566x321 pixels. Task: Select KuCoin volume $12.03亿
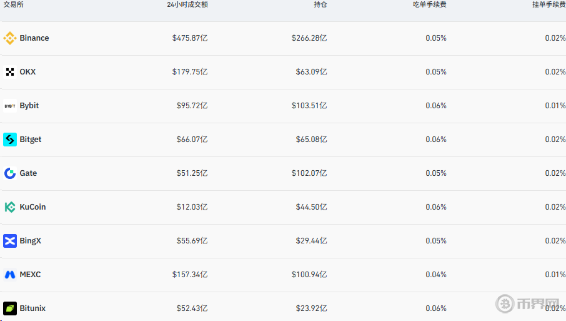click(192, 206)
